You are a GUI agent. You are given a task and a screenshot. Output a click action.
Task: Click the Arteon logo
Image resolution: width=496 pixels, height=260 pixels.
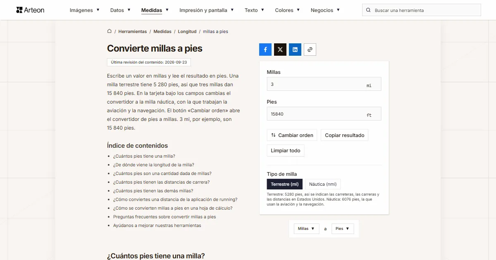pyautogui.click(x=30, y=10)
